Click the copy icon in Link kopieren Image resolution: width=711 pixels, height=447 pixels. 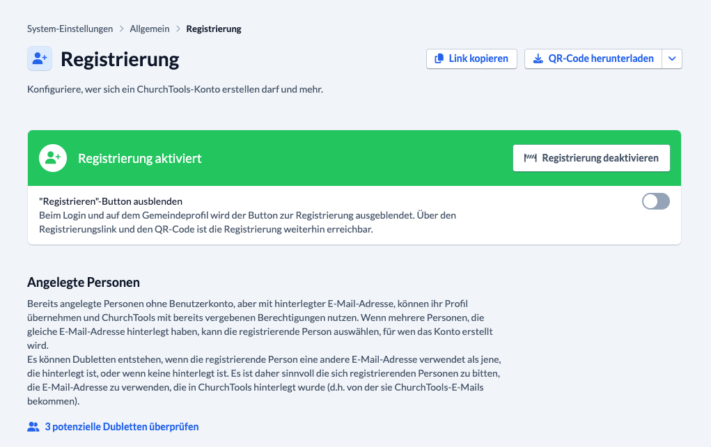click(439, 58)
